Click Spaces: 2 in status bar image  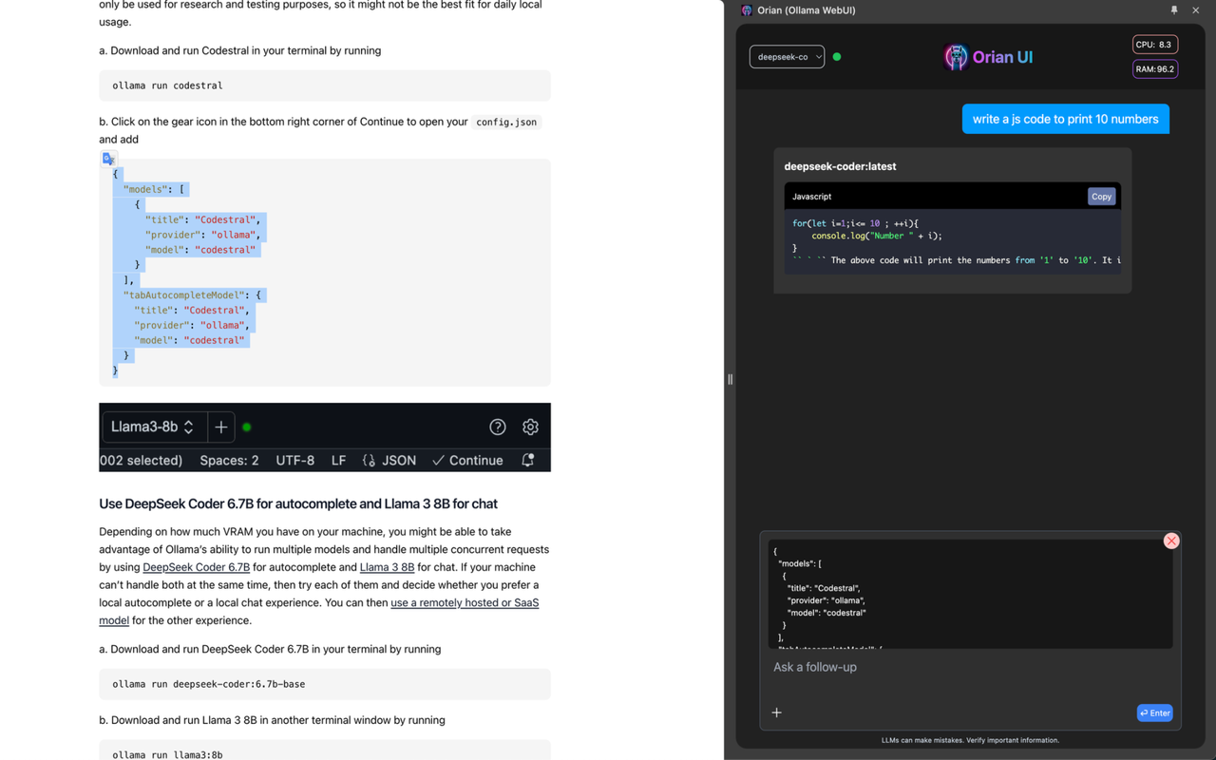(229, 461)
